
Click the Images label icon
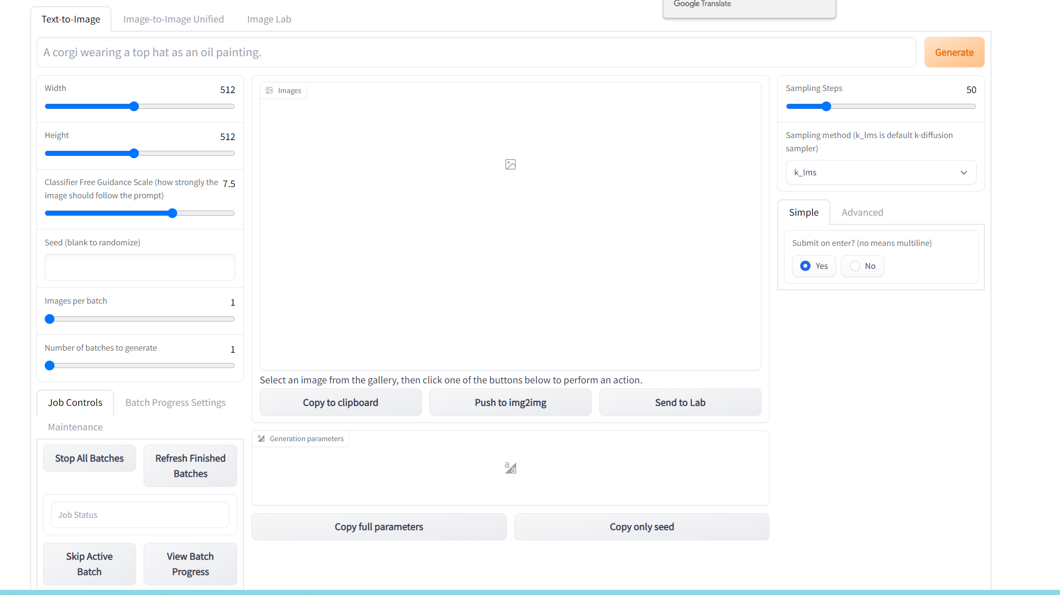pos(269,90)
